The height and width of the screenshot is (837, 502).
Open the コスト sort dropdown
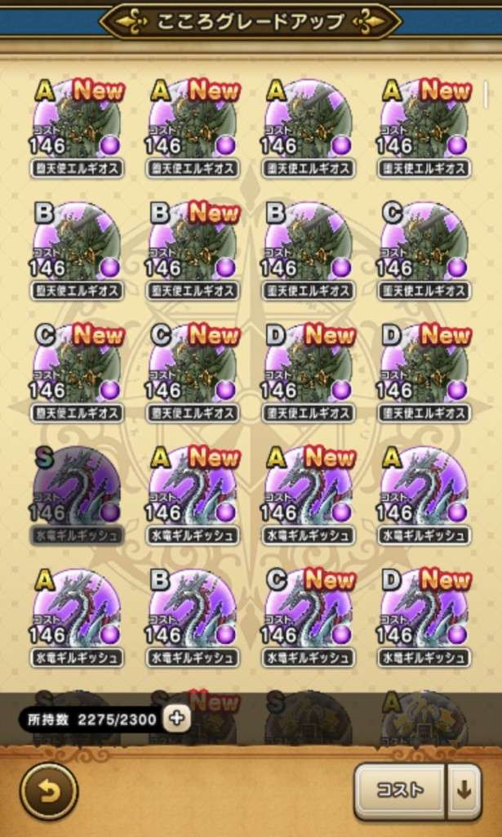pos(400,790)
